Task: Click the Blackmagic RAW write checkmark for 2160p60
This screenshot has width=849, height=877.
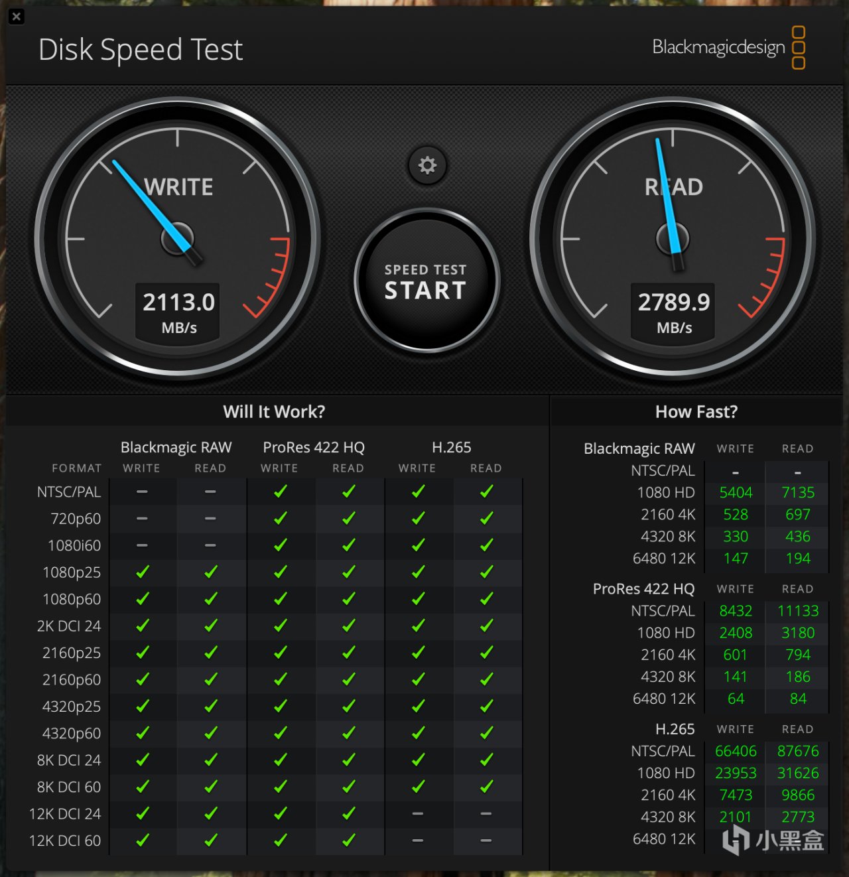Action: coord(142,679)
